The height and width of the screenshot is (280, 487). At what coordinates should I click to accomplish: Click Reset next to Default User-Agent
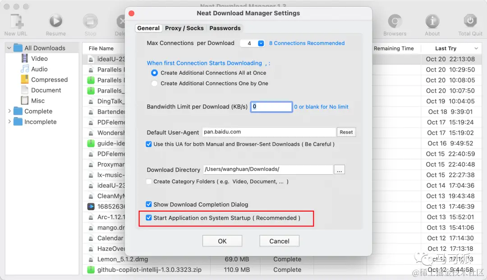click(346, 132)
